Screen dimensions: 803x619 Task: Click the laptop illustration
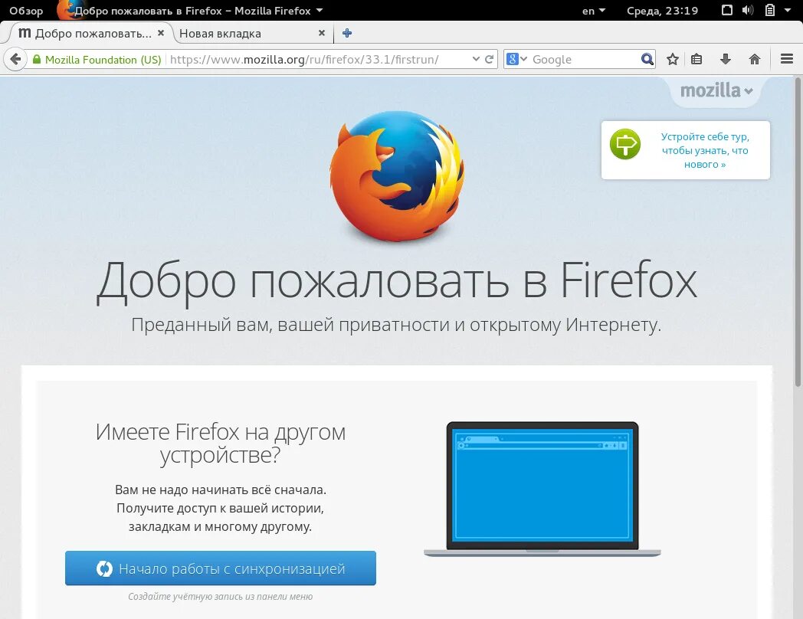tap(542, 489)
